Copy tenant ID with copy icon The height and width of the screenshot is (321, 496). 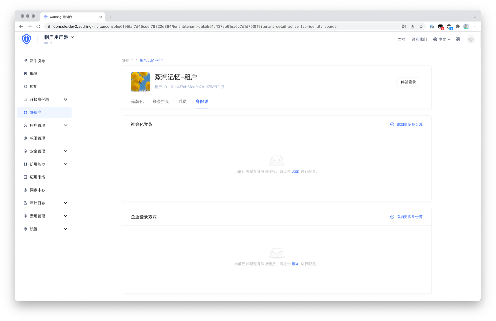coord(222,87)
